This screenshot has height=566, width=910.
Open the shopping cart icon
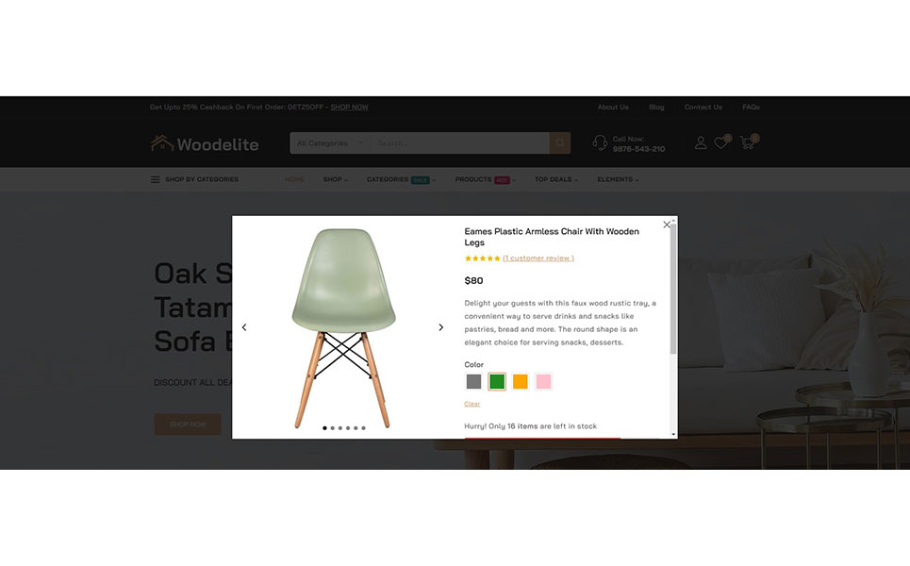pyautogui.click(x=748, y=142)
